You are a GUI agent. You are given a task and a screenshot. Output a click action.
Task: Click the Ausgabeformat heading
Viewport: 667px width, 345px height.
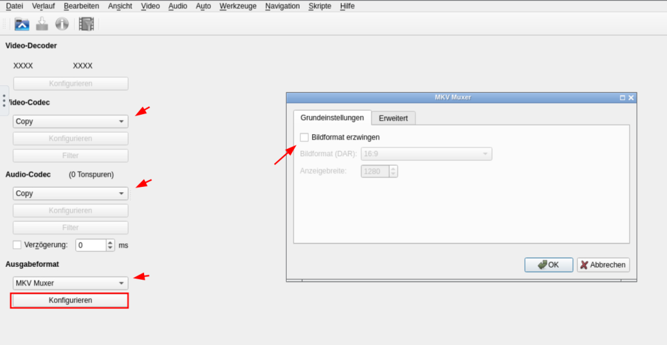pyautogui.click(x=32, y=264)
